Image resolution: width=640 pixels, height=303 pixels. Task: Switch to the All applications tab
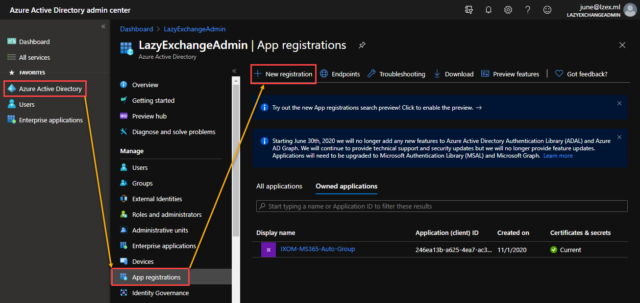(x=279, y=186)
